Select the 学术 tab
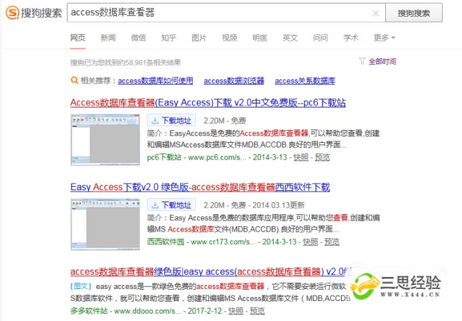462x321 pixels. pyautogui.click(x=351, y=37)
